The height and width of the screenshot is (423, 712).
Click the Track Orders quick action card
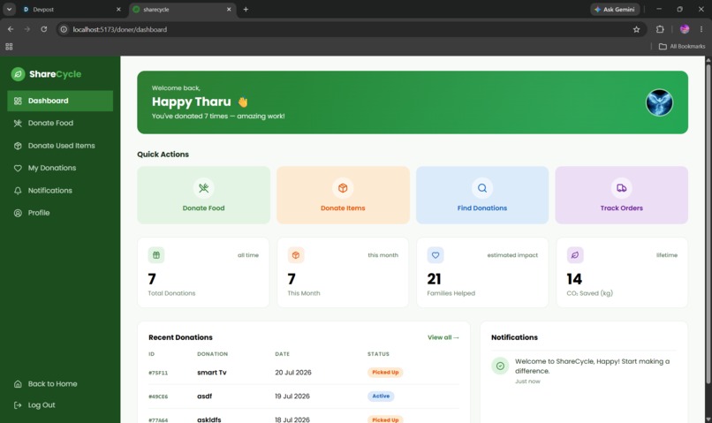[x=621, y=195]
